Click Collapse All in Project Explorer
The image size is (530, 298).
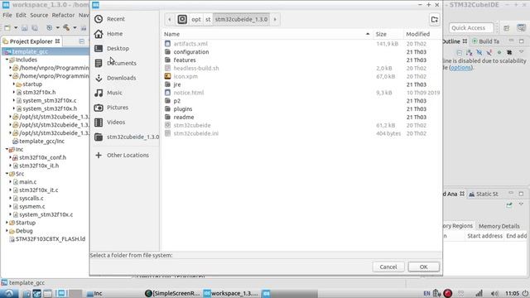[x=82, y=41]
